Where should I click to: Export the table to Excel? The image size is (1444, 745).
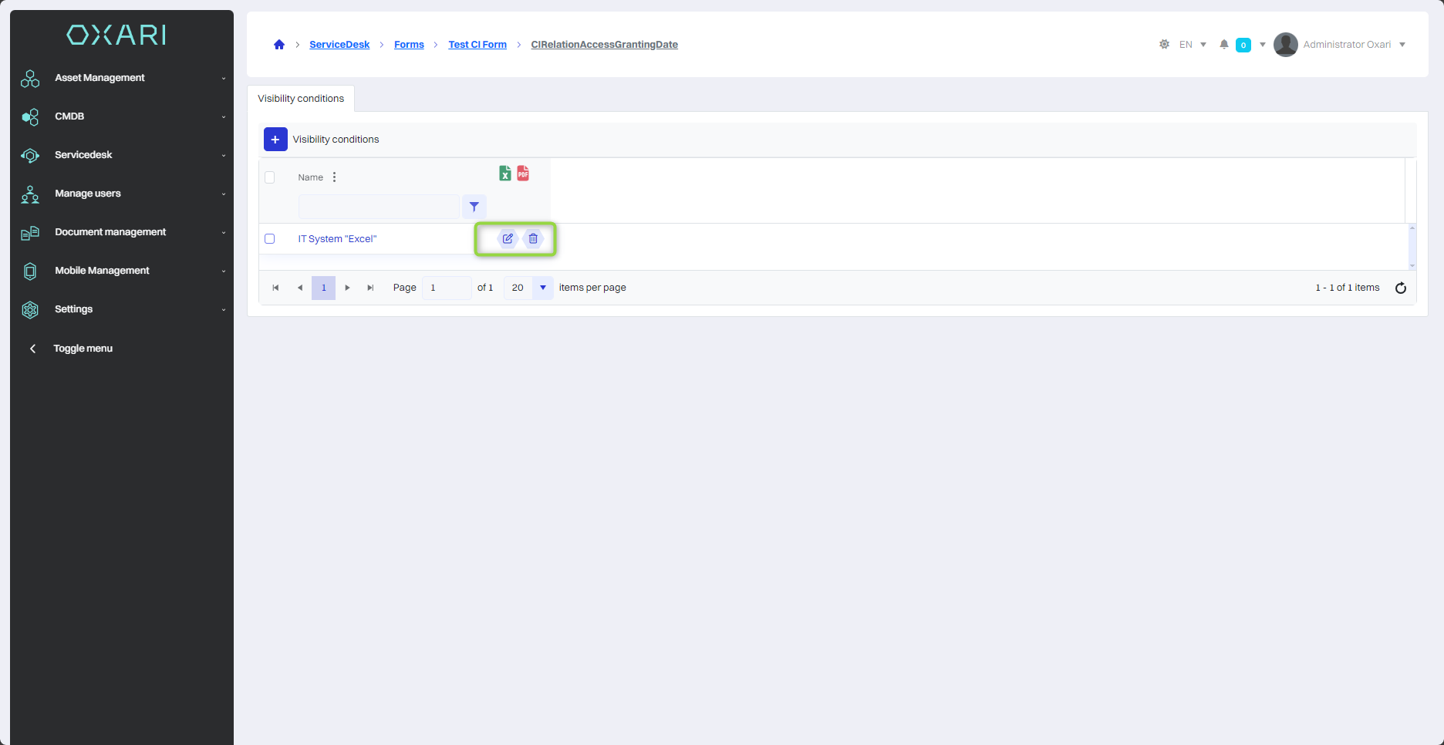click(x=504, y=174)
